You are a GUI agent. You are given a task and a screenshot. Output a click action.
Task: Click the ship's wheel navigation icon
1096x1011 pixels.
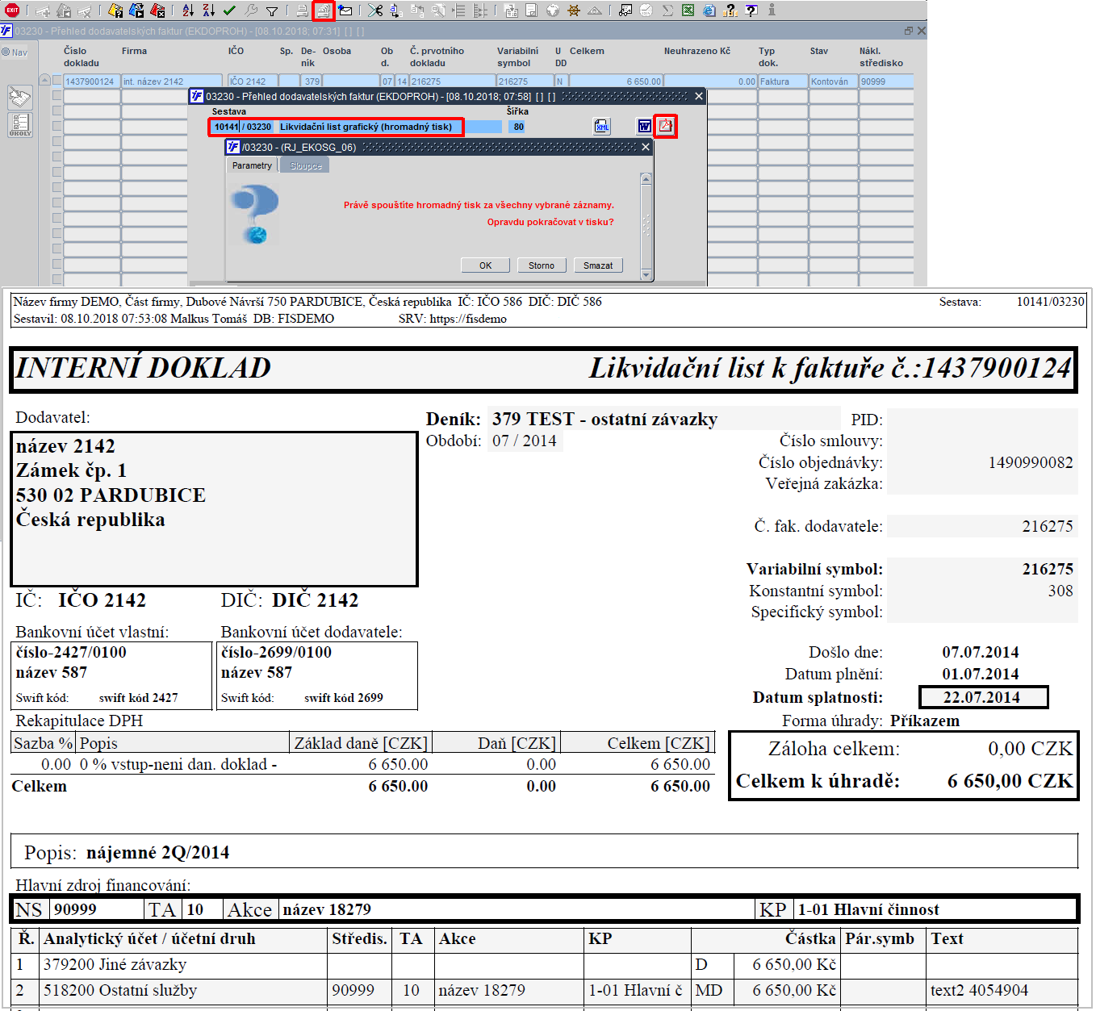(574, 10)
